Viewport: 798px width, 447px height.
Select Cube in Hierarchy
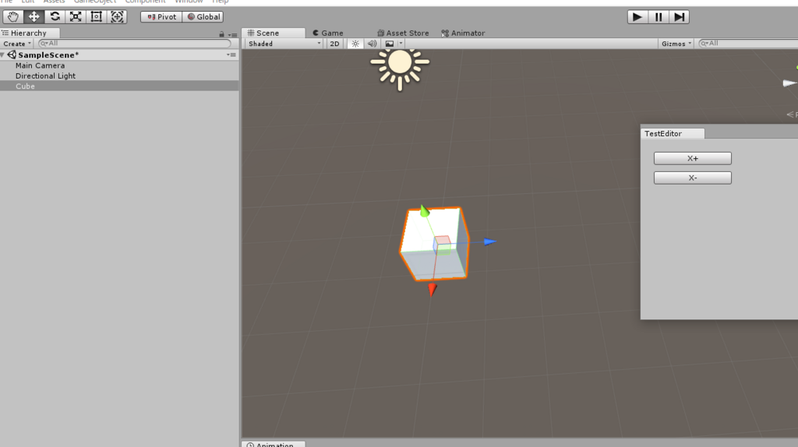[119, 86]
